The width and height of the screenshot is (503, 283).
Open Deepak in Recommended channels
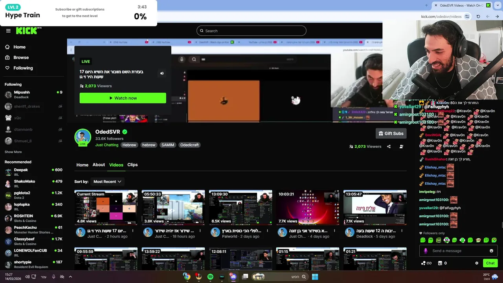pyautogui.click(x=33, y=172)
